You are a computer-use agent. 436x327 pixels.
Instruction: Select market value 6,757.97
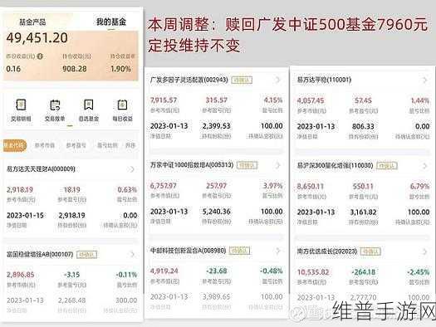[164, 186]
